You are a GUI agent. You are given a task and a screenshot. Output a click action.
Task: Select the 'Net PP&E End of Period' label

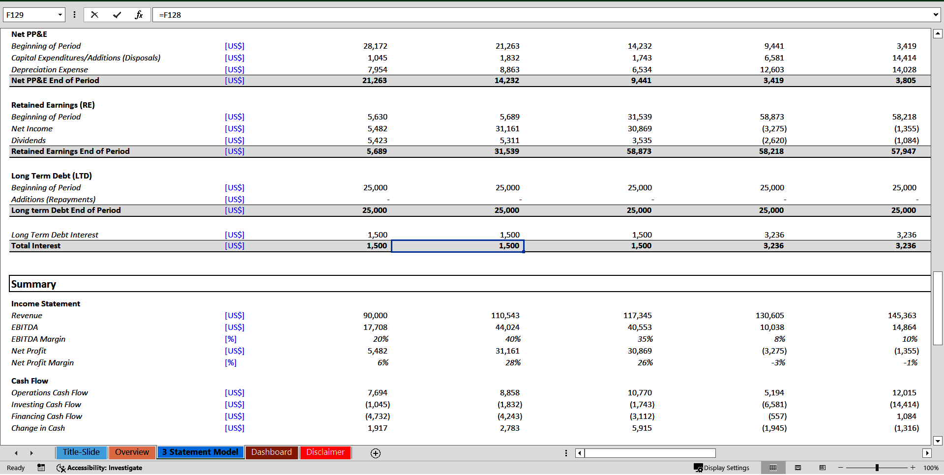click(x=55, y=81)
